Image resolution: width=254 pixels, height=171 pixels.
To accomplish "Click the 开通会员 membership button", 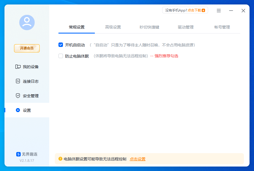I will tap(27, 48).
